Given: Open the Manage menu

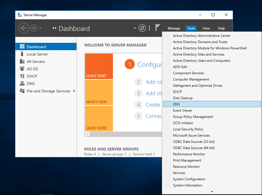Looking at the screenshot, I should (174, 28).
